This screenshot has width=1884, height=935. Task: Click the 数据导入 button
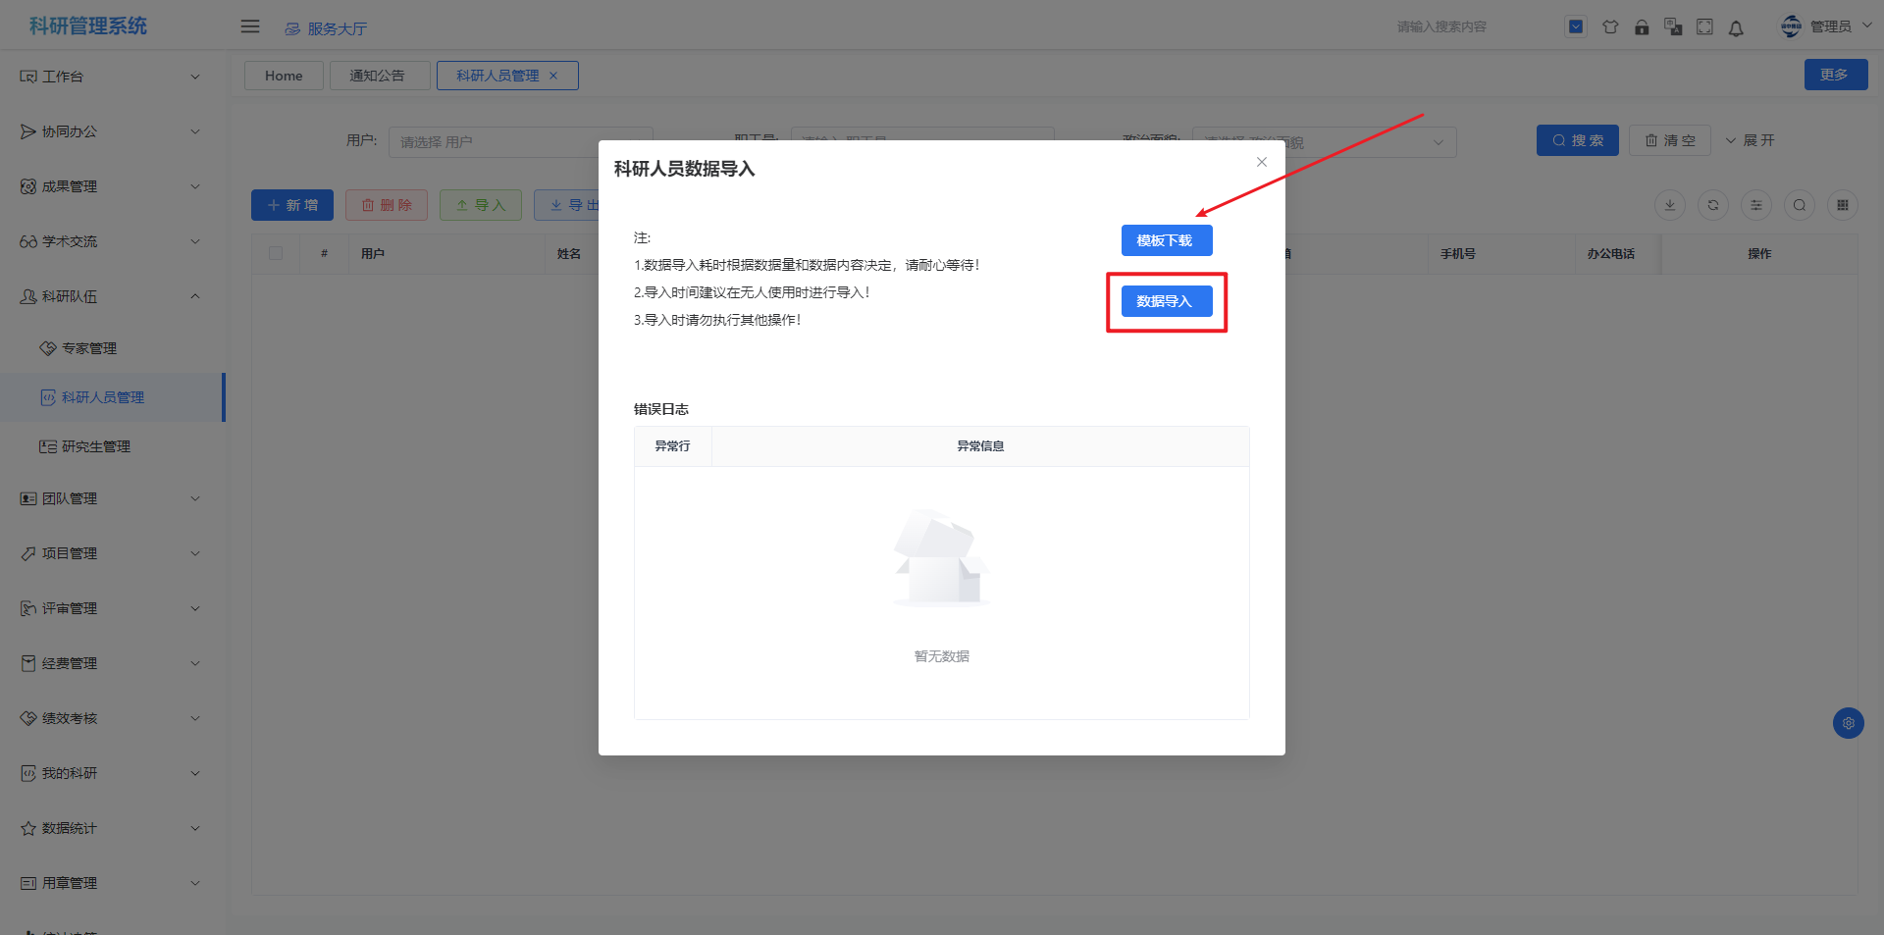(1166, 301)
